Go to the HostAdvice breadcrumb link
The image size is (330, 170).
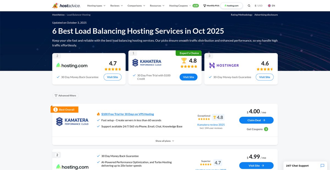pos(58,15)
